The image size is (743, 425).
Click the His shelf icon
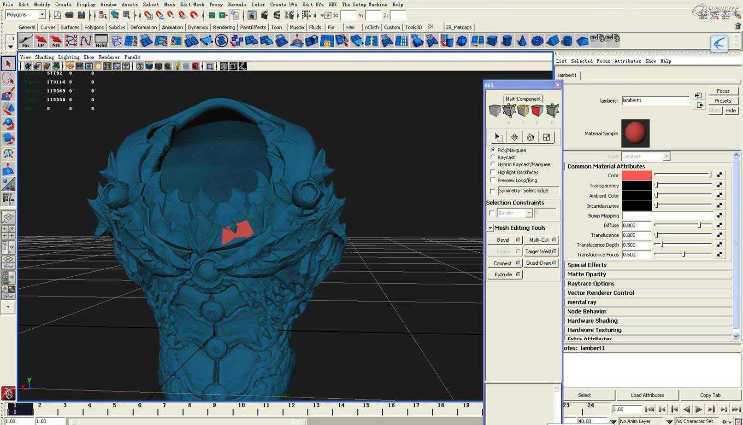point(26,41)
